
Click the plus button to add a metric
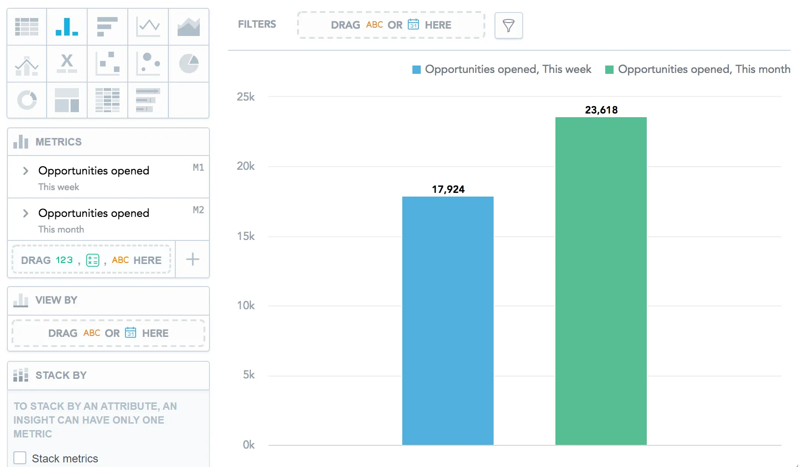[192, 259]
